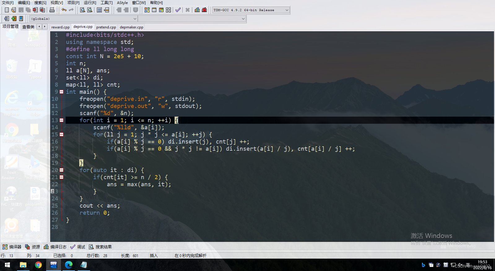Click the green plus add-to-project icon
Image resolution: width=495 pixels, height=271 pixels.
pos(14,19)
